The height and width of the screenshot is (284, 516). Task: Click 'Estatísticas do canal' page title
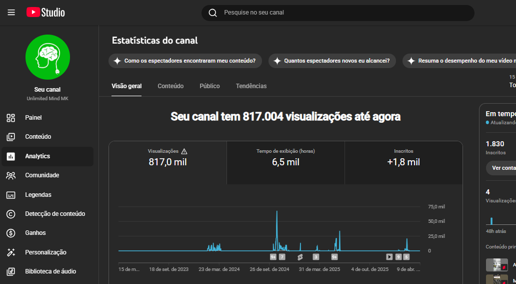tap(154, 41)
